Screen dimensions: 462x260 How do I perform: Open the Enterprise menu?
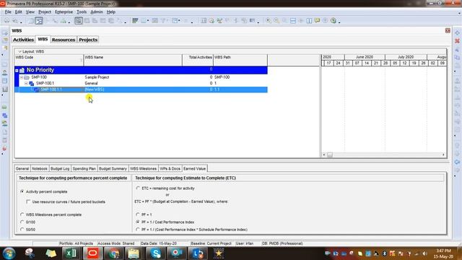(64, 12)
